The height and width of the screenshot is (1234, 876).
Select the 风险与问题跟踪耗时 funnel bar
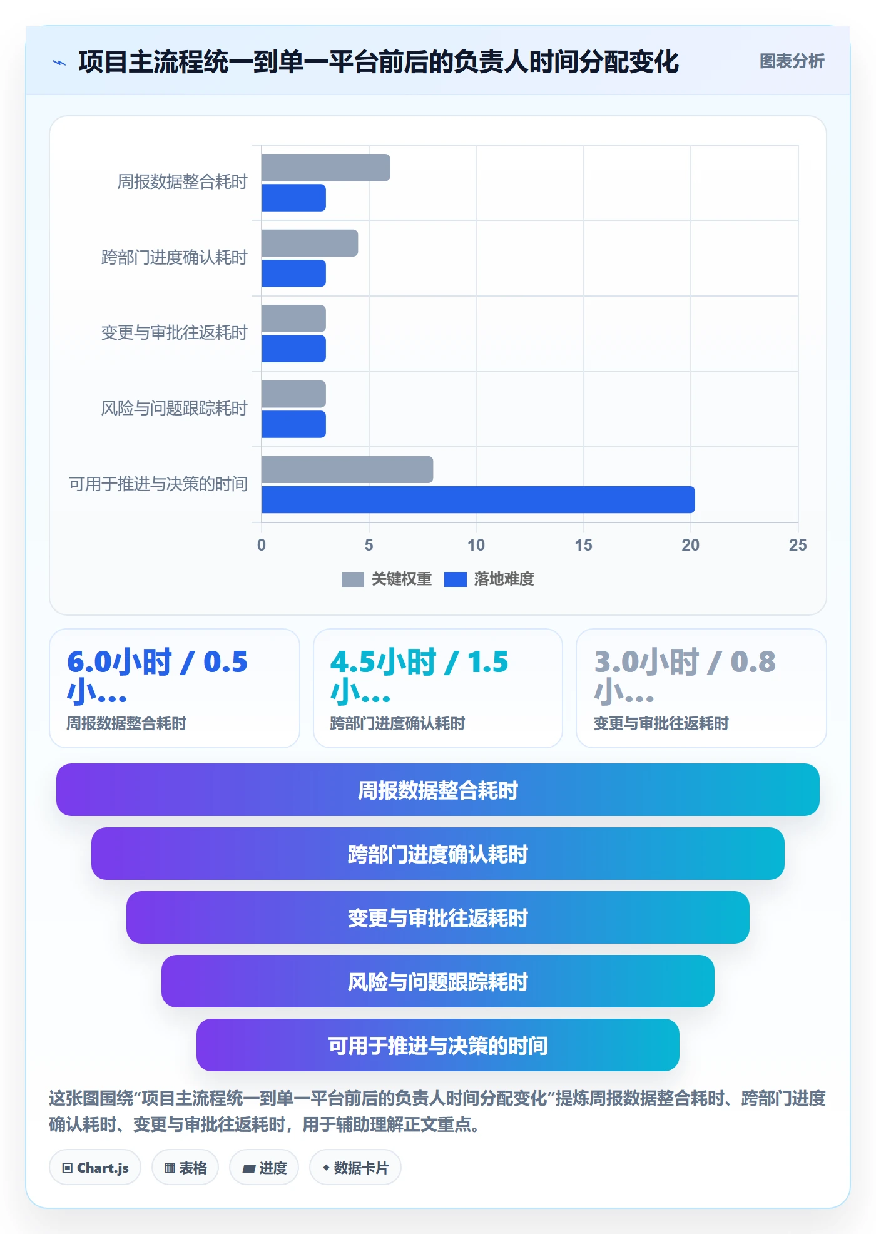tap(438, 981)
